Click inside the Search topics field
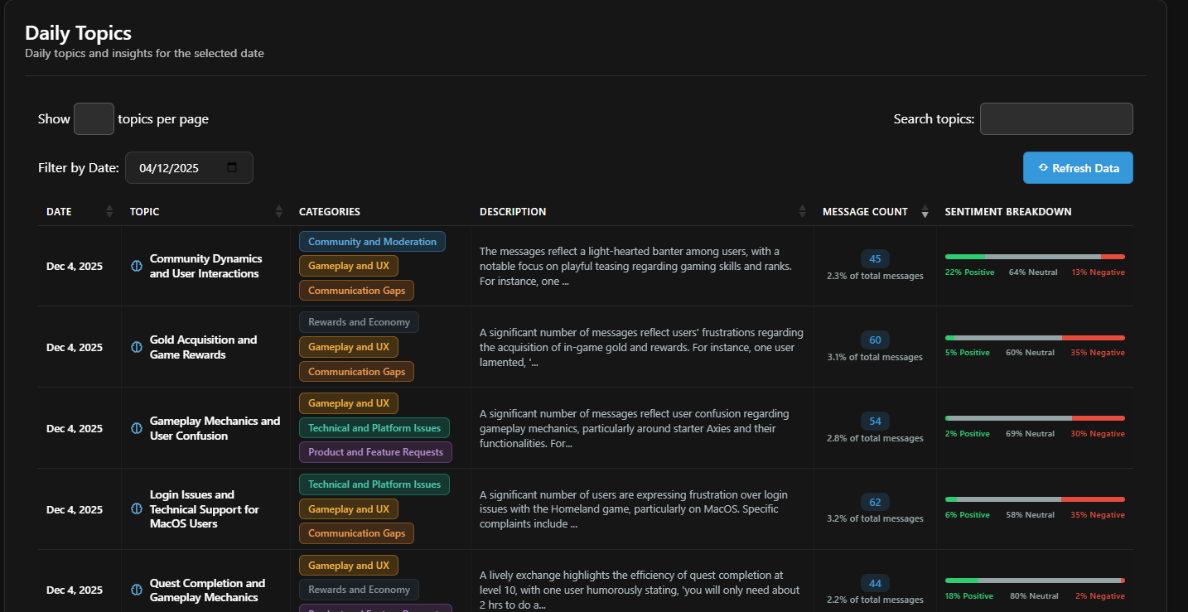 click(x=1056, y=118)
